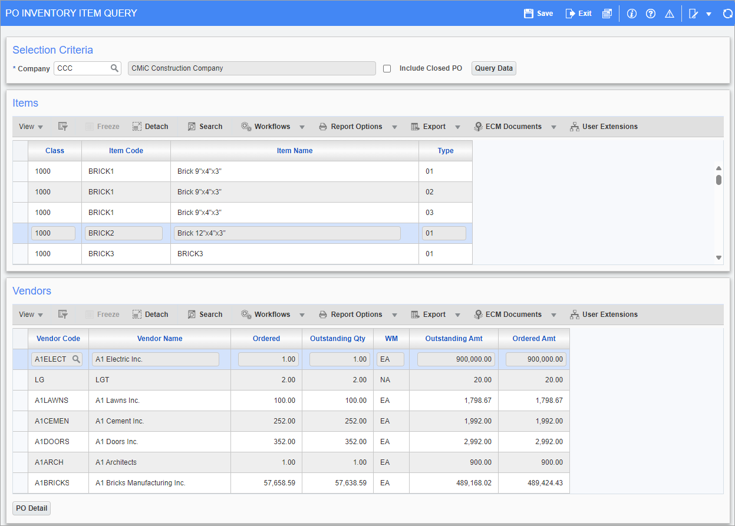Sort Items by Item Code column header
Image resolution: width=735 pixels, height=526 pixels.
pos(126,151)
